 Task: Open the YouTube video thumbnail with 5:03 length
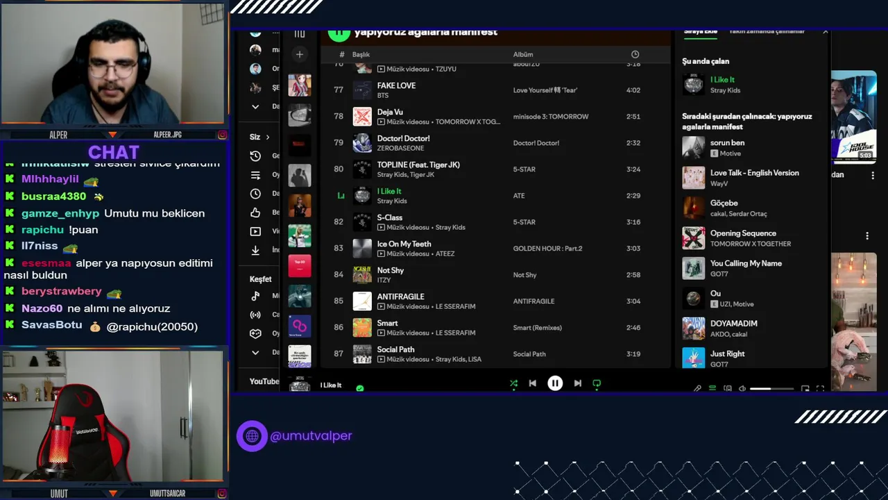pos(853,117)
